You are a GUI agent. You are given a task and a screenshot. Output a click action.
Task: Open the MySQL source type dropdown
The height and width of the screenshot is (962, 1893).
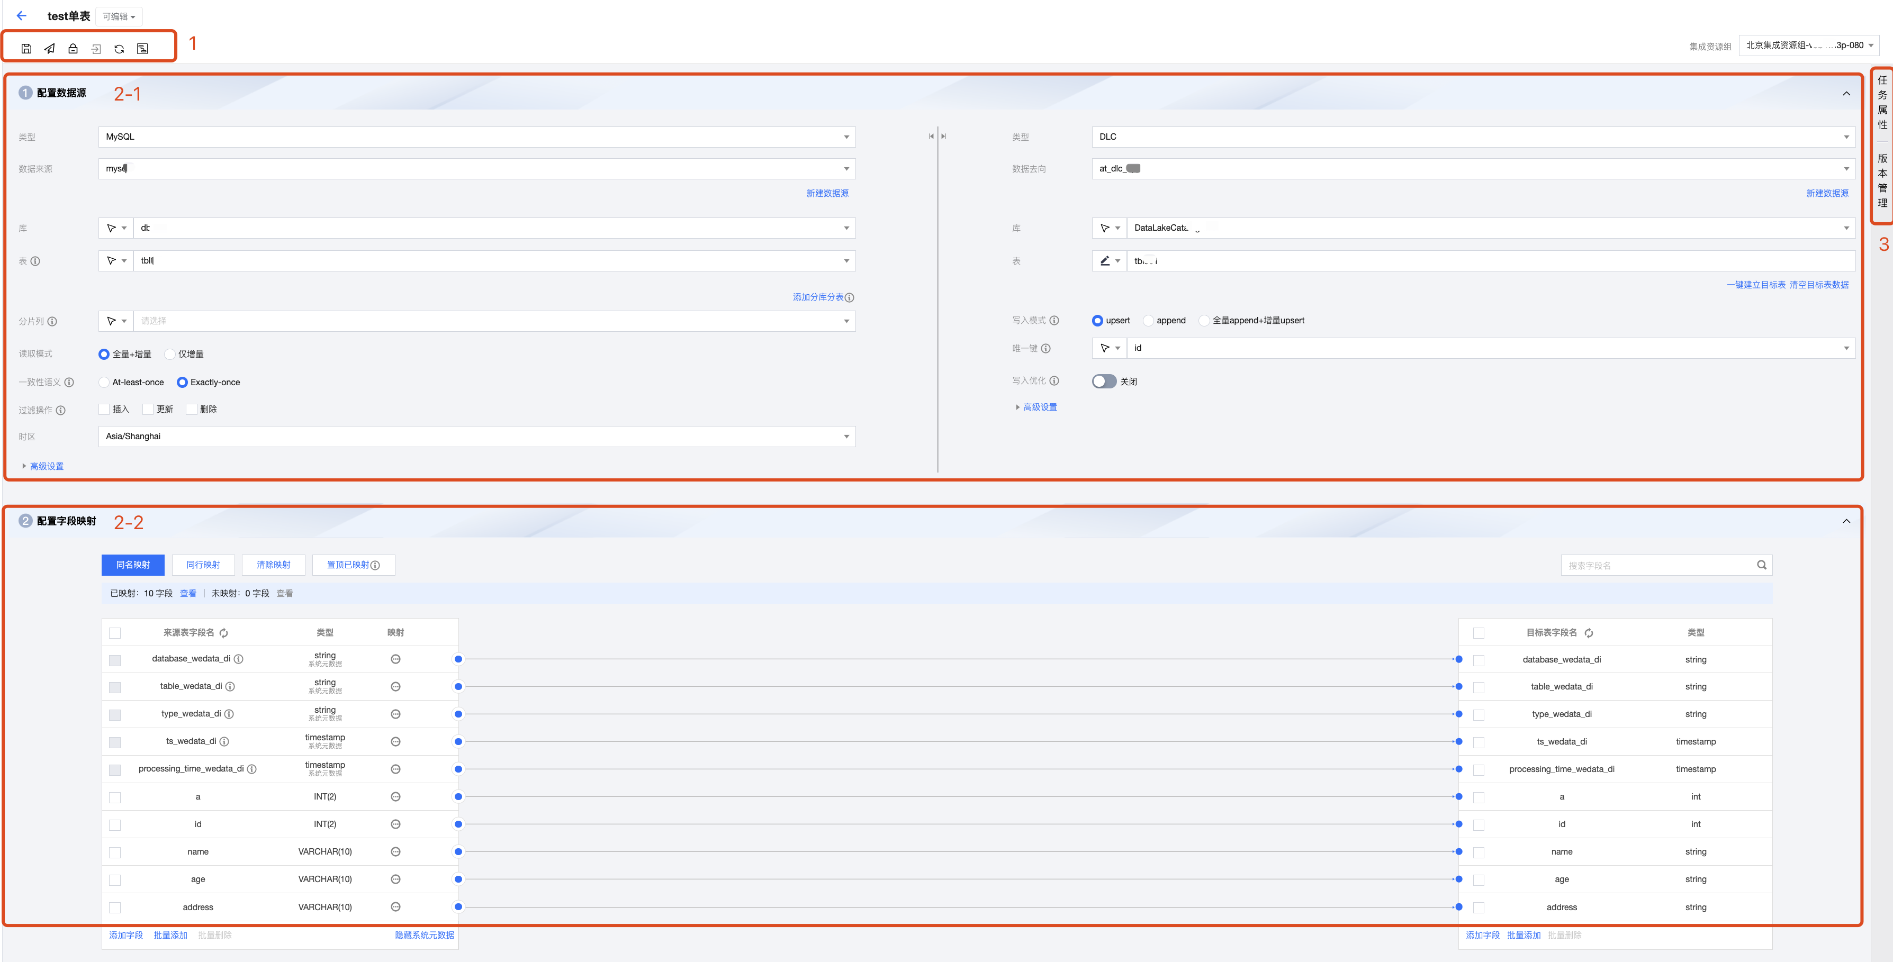(476, 137)
